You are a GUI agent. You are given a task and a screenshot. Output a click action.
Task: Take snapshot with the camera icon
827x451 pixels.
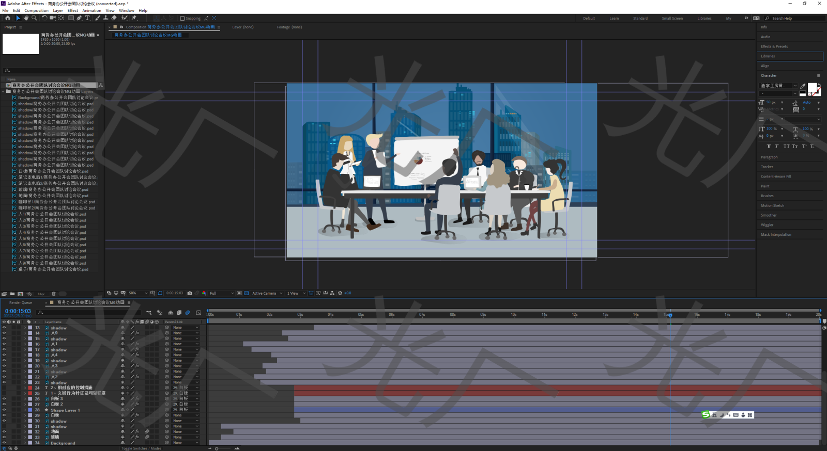(190, 293)
